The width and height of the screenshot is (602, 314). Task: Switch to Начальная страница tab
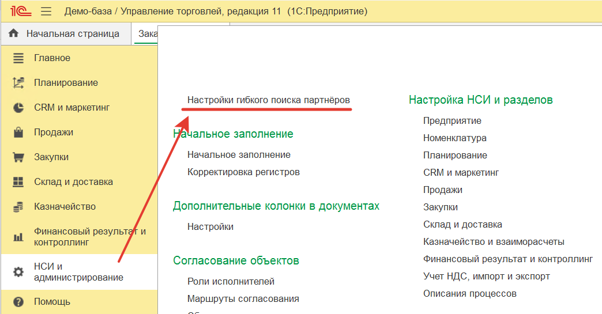tap(66, 34)
